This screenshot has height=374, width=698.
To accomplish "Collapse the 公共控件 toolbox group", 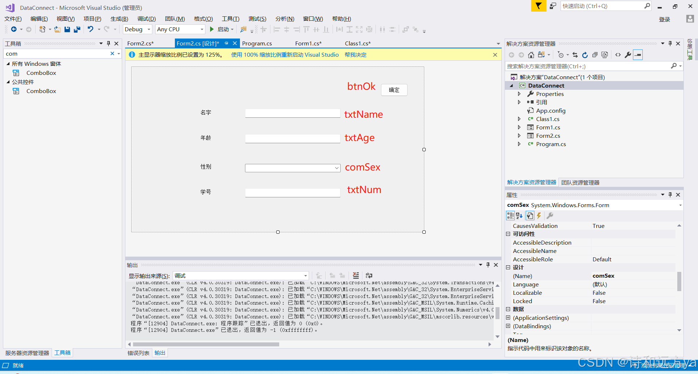I will pyautogui.click(x=8, y=82).
